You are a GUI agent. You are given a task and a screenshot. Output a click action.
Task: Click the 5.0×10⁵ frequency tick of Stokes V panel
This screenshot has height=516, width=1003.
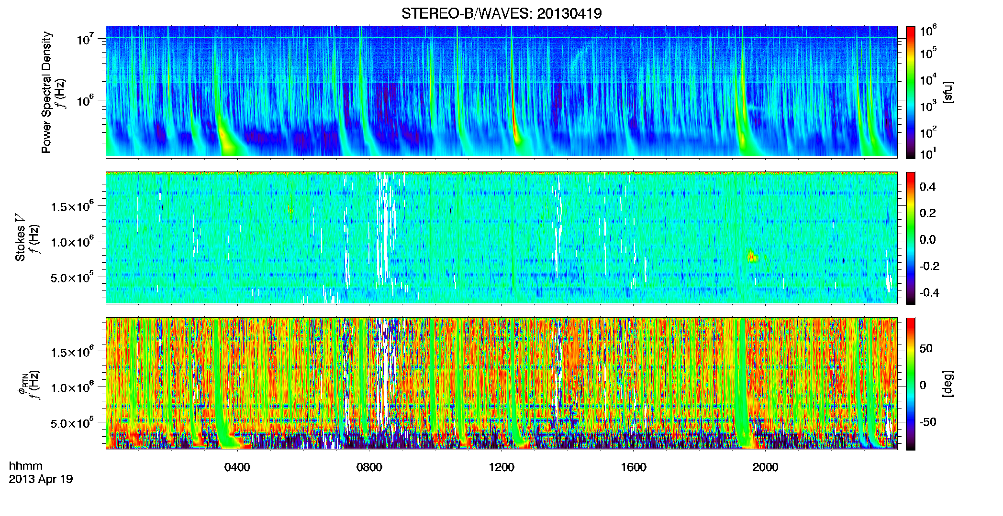72,278
